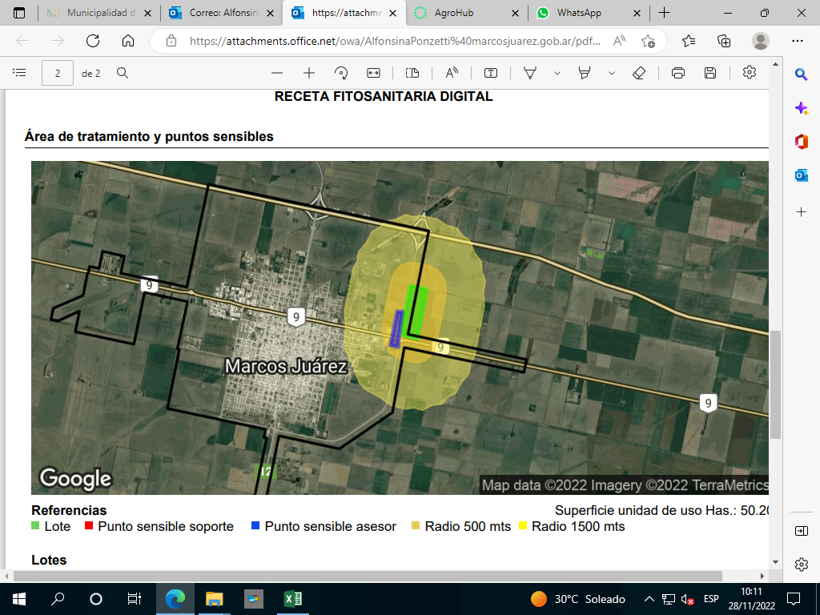
Task: Rotate the PDF page
Action: pos(341,73)
